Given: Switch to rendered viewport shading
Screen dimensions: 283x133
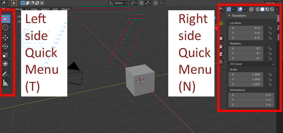Looking at the screenshot, I should pos(272,9).
